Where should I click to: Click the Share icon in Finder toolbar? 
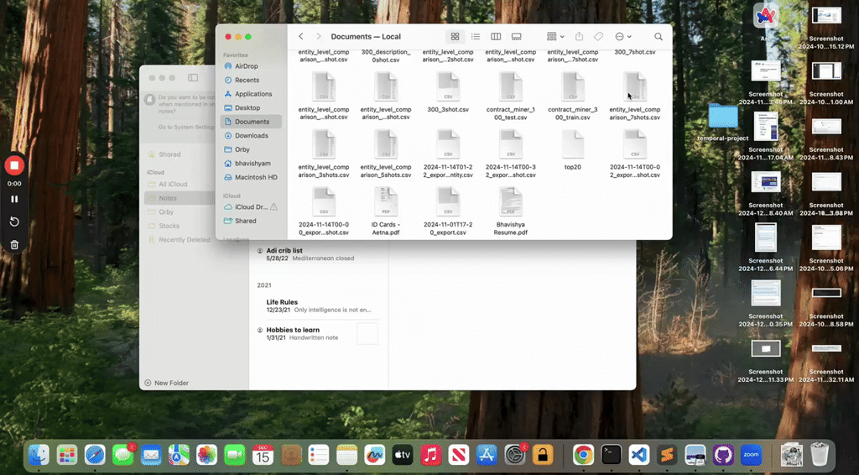coord(579,37)
